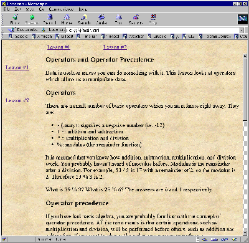
Task: Collapse the personal toolbar using its handle
Action: [x=2, y=36]
